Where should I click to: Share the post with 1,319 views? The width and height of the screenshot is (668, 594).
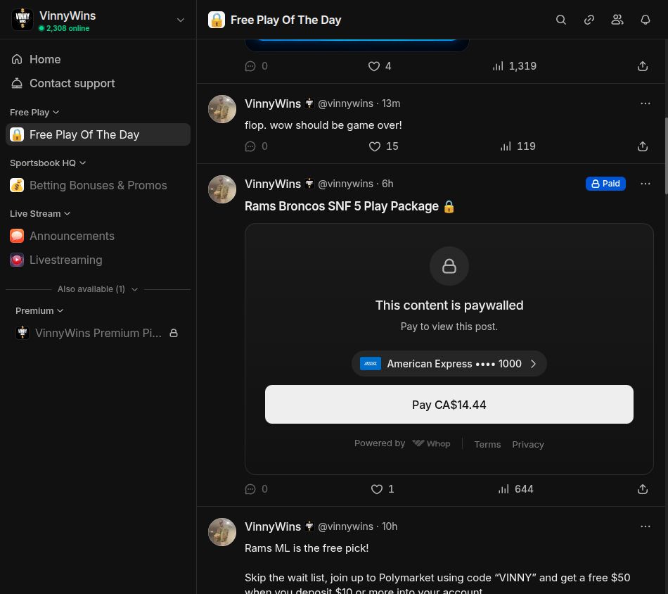point(643,66)
